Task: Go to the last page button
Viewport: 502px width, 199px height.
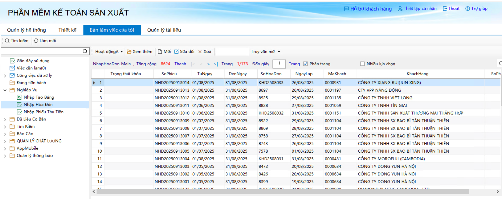Action: pyautogui.click(x=216, y=64)
